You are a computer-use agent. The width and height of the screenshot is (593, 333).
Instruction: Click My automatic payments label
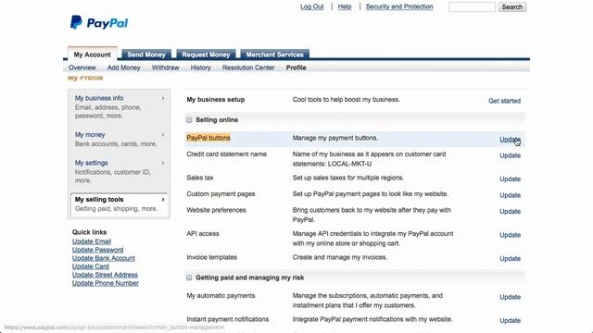click(x=221, y=296)
